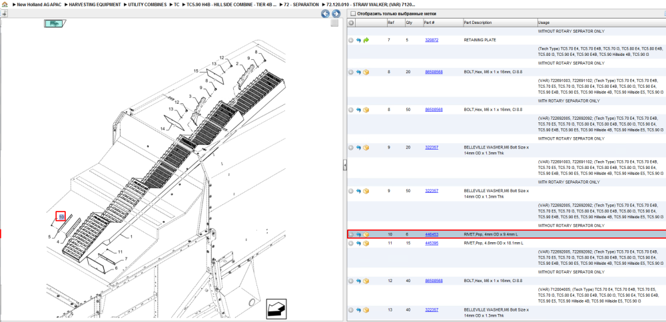Open TC5.90 H4B HILL SIDE COMBINE breadcrumb

[x=232, y=4]
